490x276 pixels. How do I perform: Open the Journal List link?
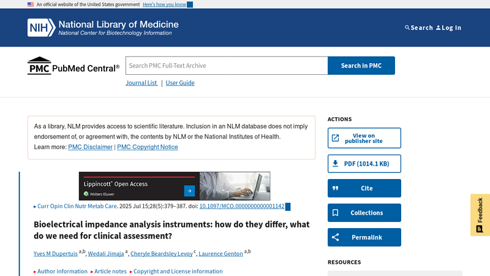click(141, 83)
